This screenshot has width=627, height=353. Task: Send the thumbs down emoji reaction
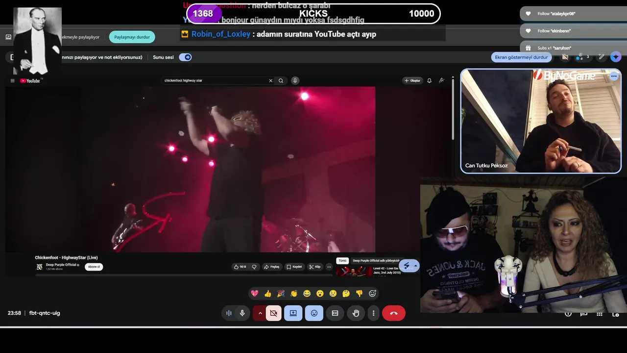tap(359, 294)
